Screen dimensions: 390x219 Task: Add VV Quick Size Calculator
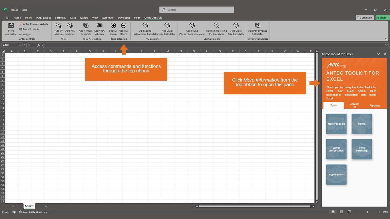[167, 29]
